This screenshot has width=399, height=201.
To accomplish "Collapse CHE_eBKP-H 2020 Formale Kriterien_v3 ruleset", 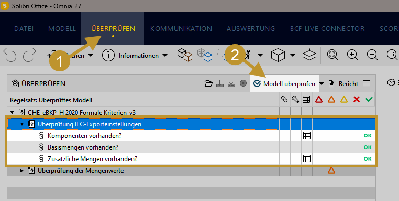I will point(12,112).
